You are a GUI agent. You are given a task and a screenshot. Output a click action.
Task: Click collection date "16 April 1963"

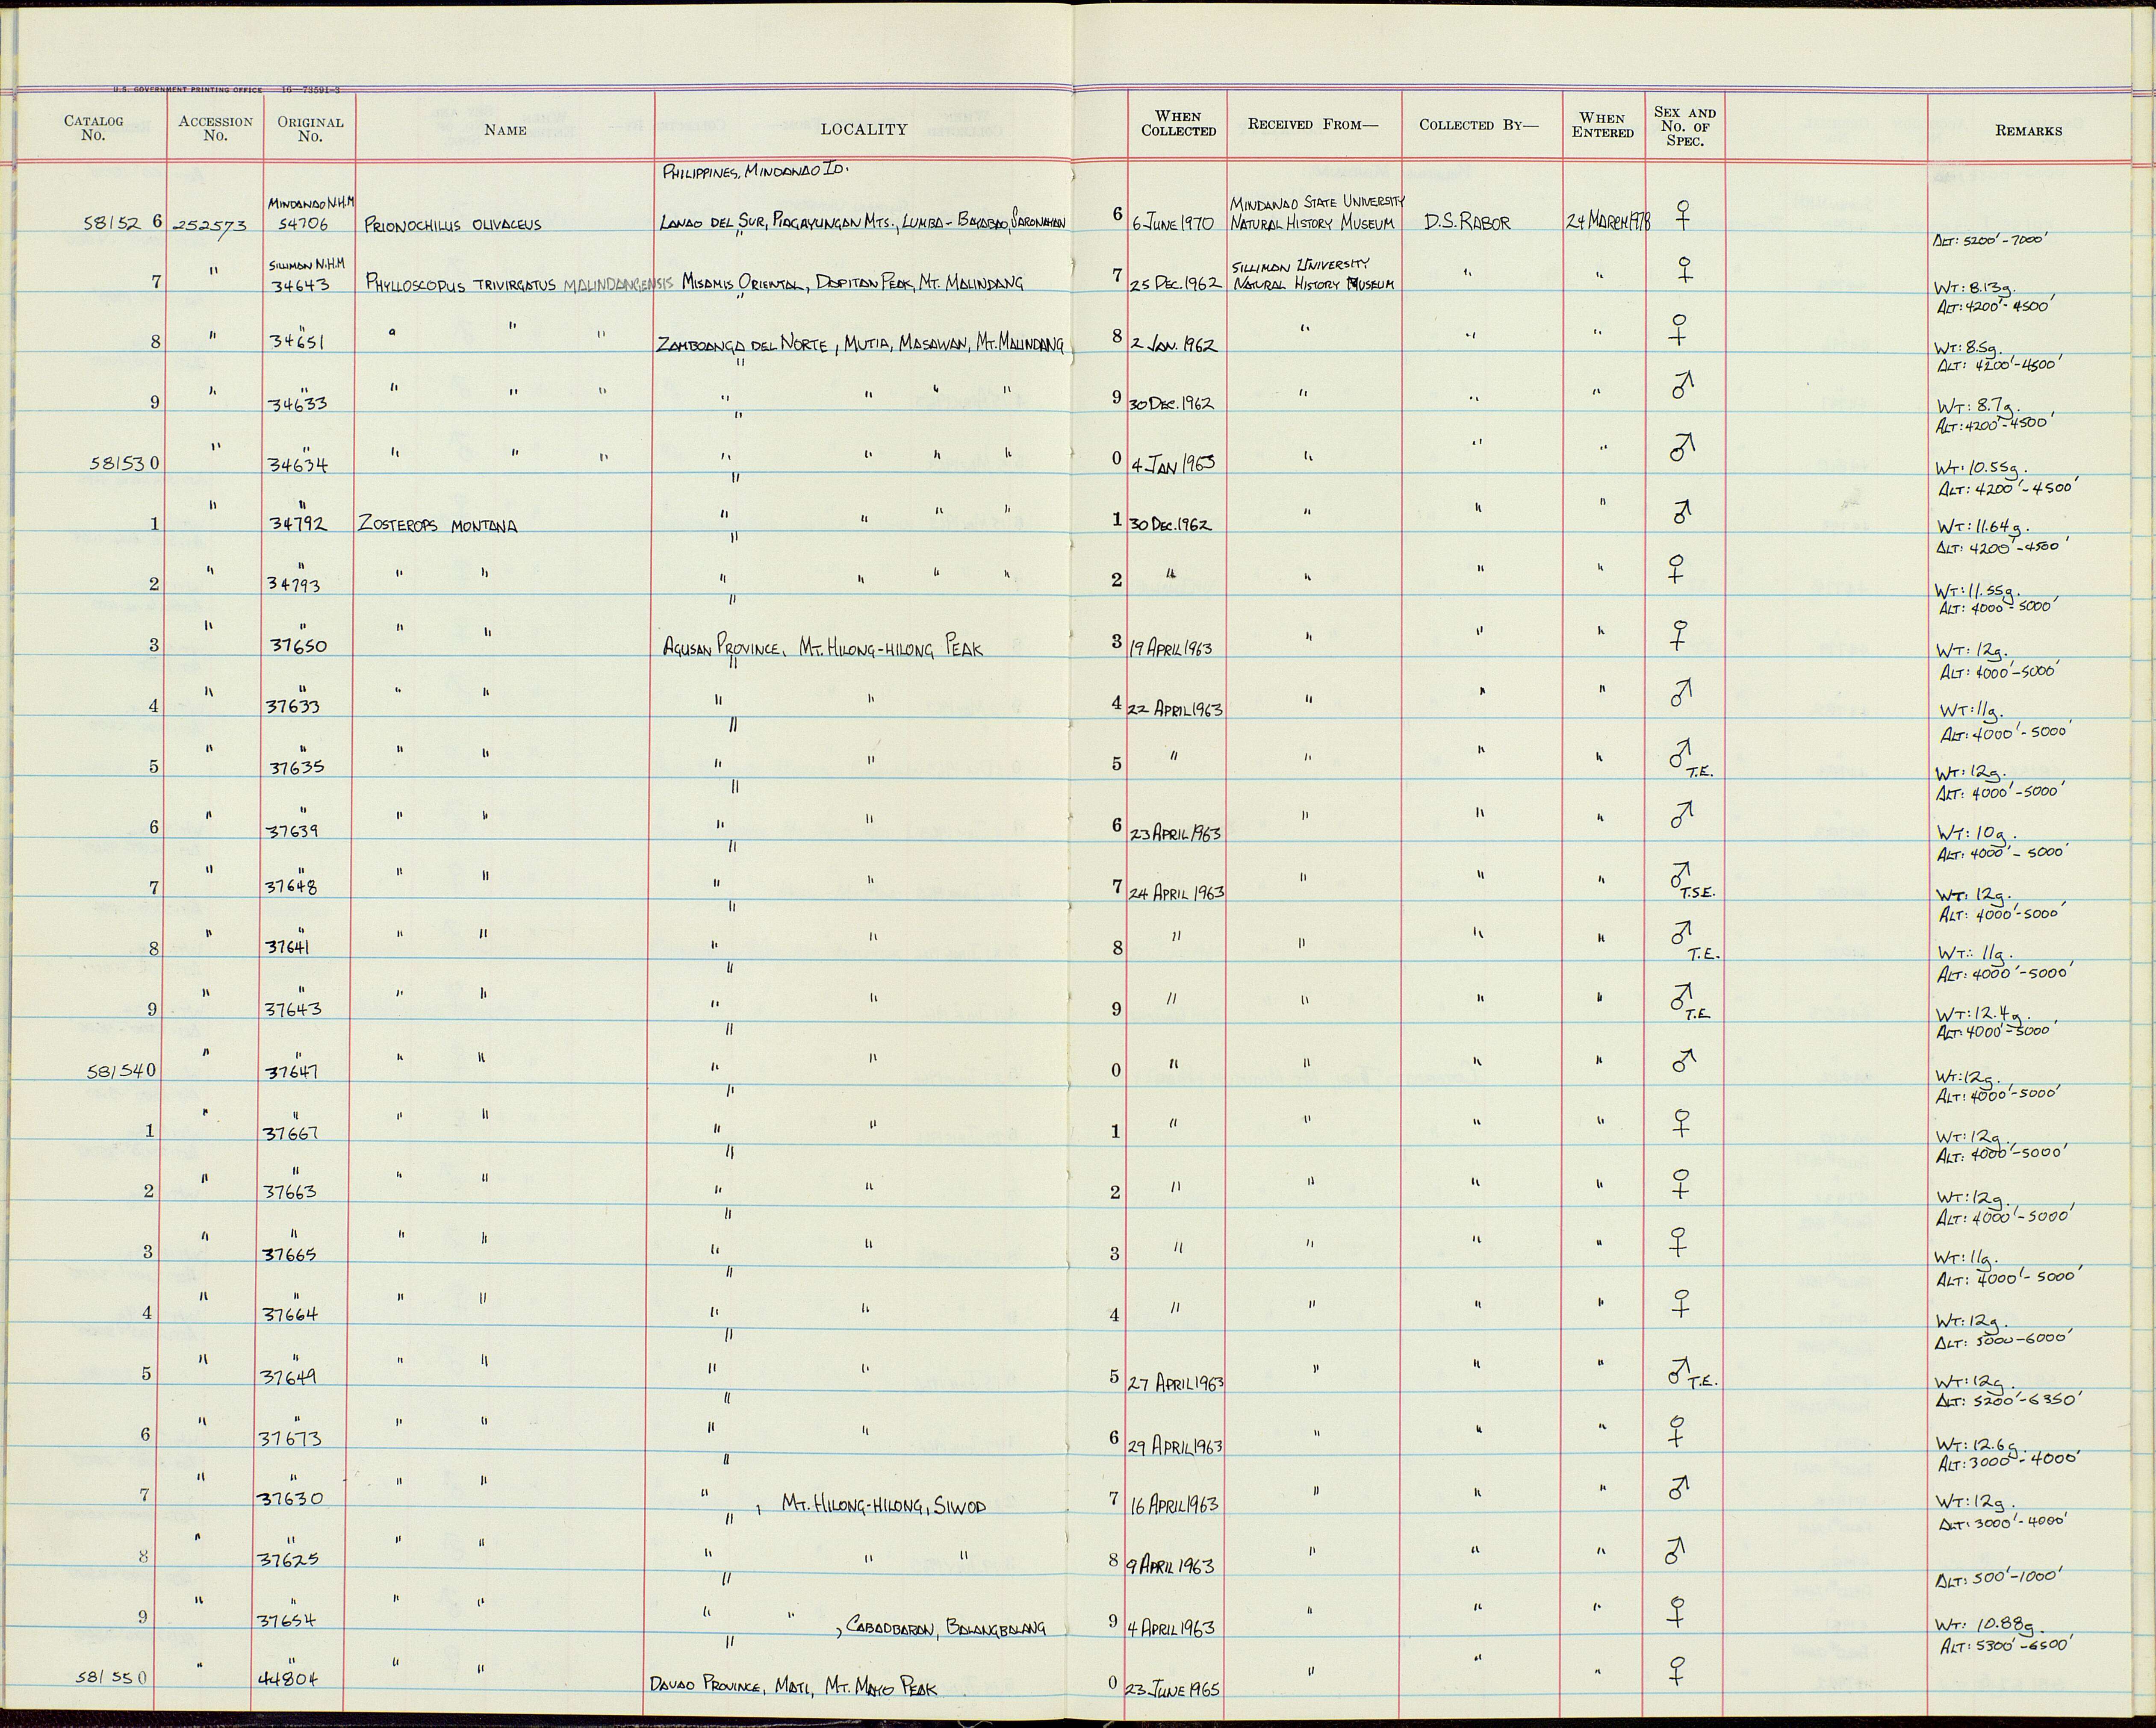(1174, 1504)
